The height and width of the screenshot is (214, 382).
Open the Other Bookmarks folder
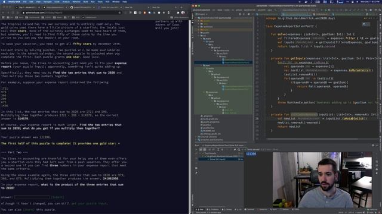click(180, 17)
